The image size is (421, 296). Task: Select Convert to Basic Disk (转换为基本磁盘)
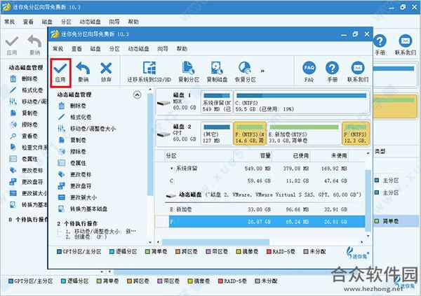[83, 209]
